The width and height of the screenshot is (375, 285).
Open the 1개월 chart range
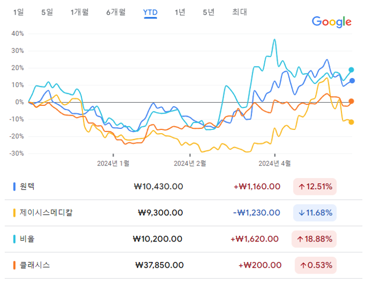click(x=79, y=12)
